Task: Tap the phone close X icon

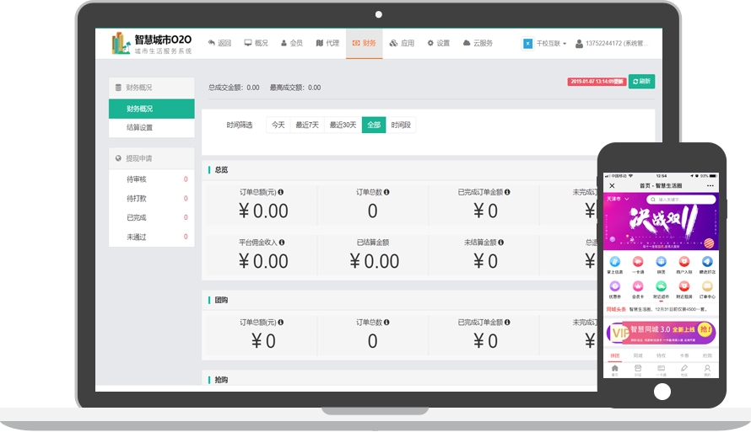Action: pyautogui.click(x=612, y=186)
